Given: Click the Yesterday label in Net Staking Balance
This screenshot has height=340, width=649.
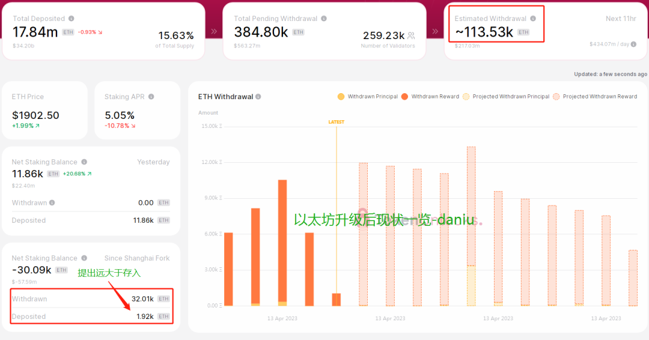Looking at the screenshot, I should tap(154, 162).
